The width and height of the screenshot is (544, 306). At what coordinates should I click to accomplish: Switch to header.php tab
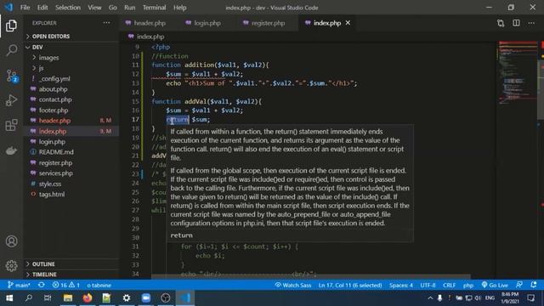pyautogui.click(x=150, y=23)
